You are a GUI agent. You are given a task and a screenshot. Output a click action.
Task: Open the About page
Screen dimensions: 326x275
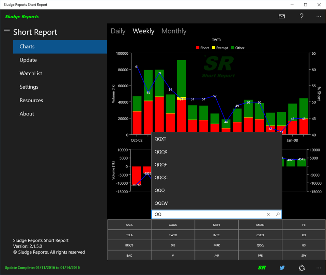(60, 114)
